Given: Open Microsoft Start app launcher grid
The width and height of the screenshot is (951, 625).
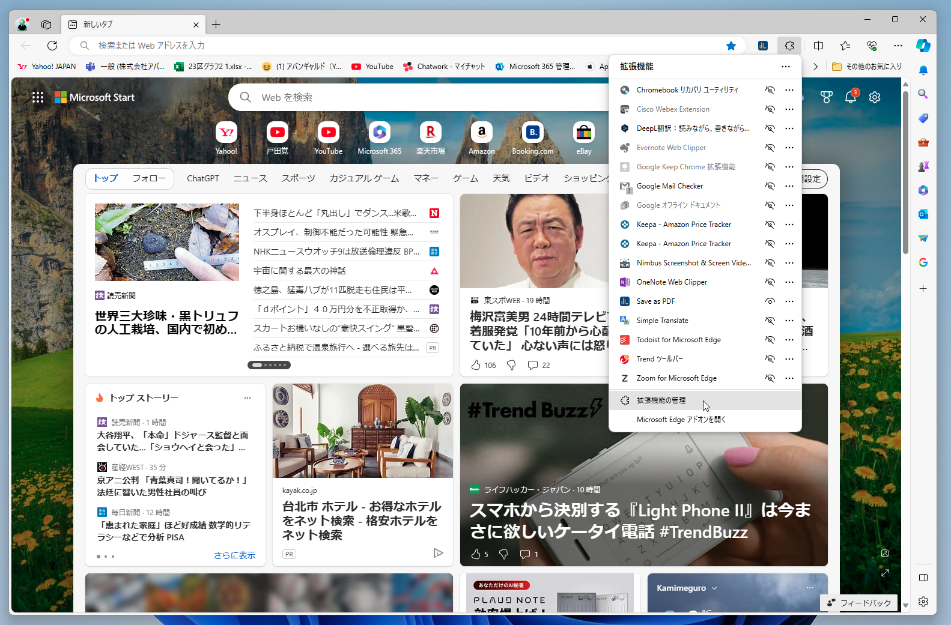Looking at the screenshot, I should click(x=38, y=97).
